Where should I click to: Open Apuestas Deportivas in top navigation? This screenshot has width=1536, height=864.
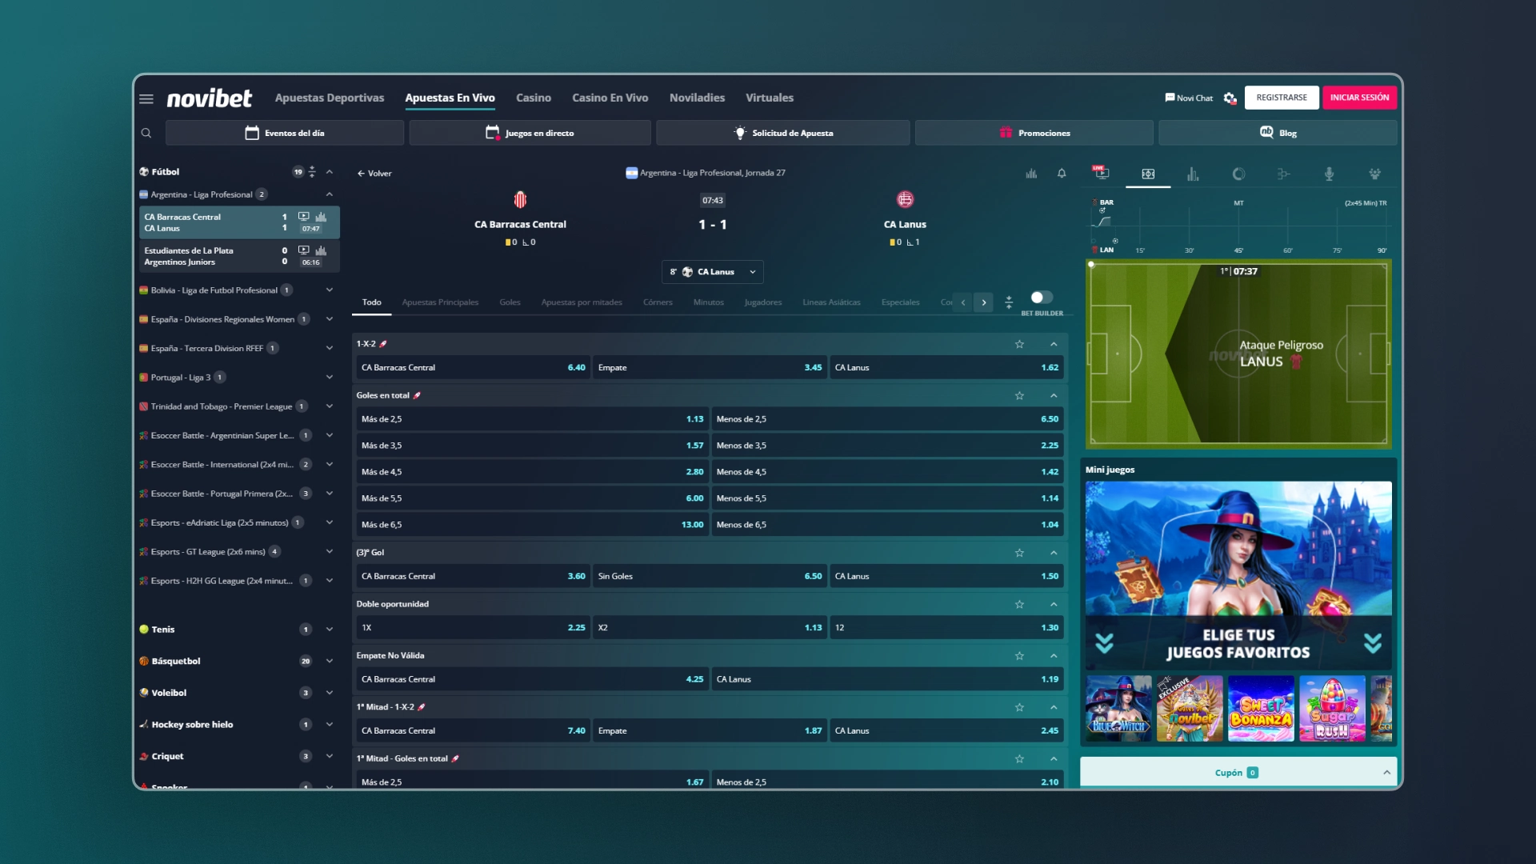coord(330,98)
